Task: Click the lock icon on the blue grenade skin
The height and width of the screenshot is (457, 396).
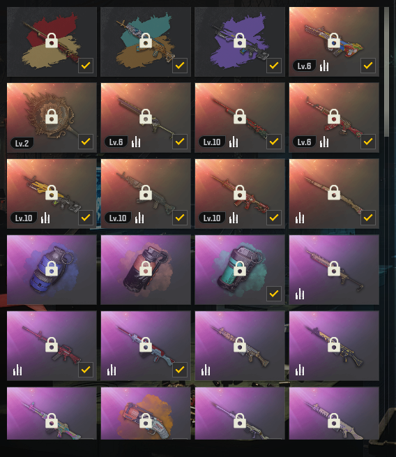Action: [x=52, y=268]
